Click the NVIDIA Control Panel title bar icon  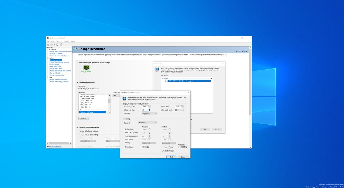tap(48, 38)
